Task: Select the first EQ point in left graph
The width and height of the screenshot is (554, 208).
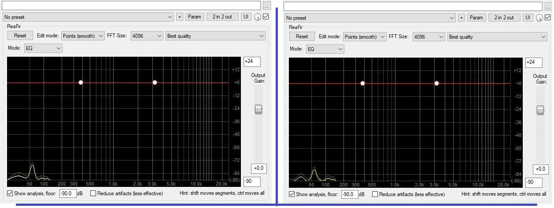Action: coord(81,82)
